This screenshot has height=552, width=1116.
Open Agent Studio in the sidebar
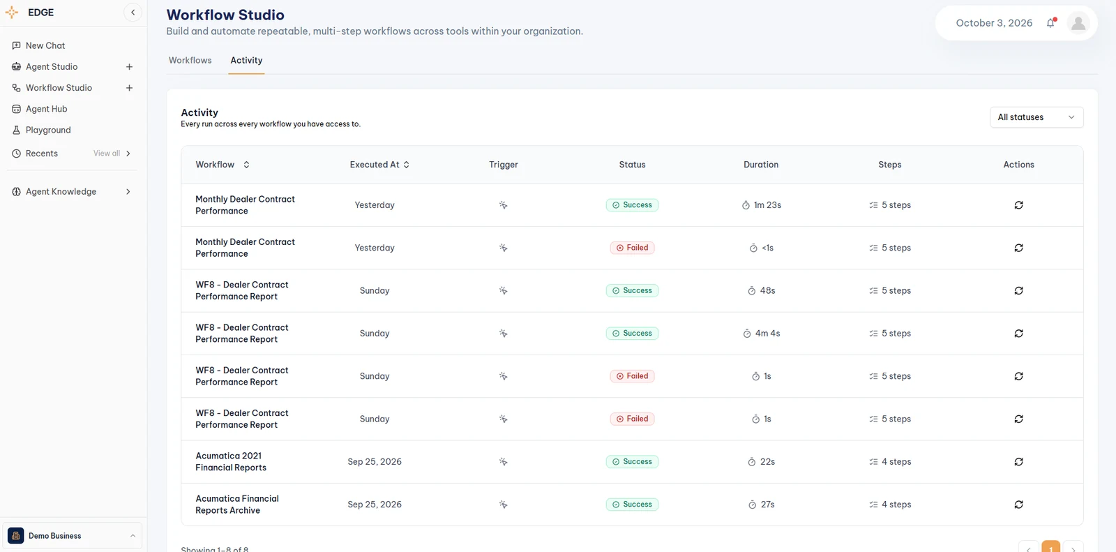52,67
